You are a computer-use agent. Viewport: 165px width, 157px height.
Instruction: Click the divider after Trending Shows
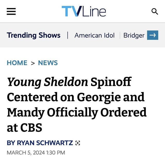click(x=67, y=35)
